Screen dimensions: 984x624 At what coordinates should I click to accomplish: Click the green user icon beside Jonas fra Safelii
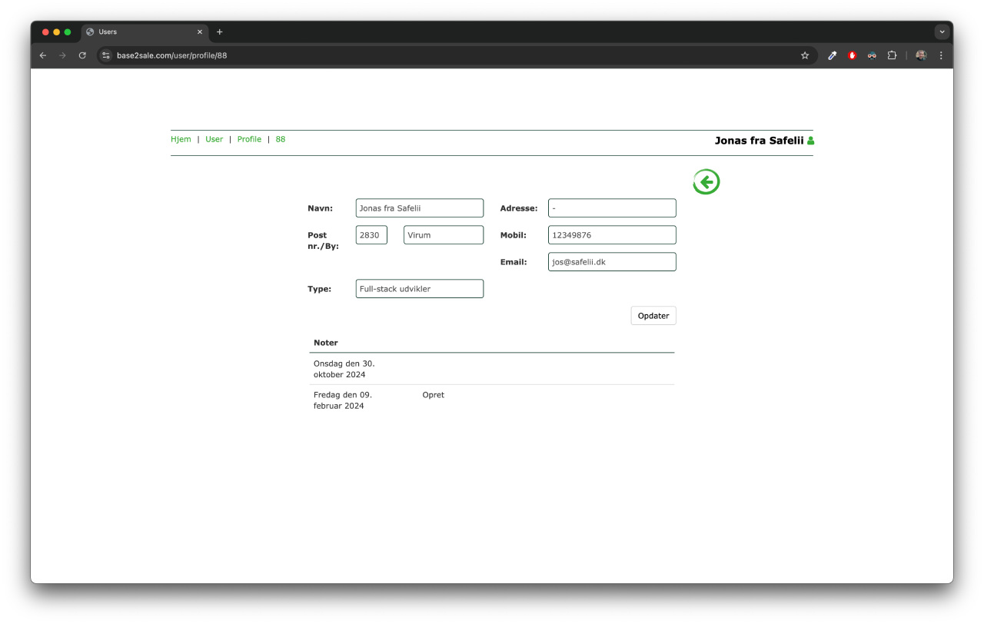[x=810, y=141]
